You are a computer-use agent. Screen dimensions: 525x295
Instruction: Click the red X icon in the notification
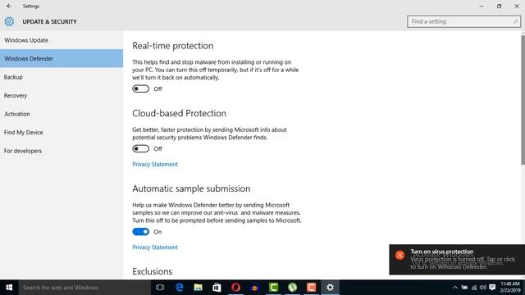click(x=399, y=255)
